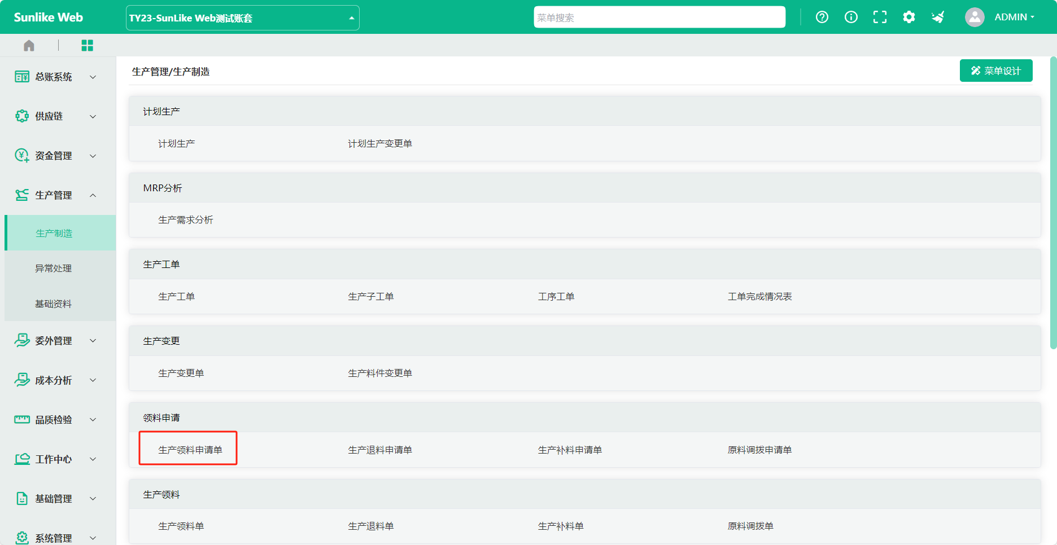Select 基础资料 submenu item
This screenshot has height=545, width=1057.
point(60,304)
